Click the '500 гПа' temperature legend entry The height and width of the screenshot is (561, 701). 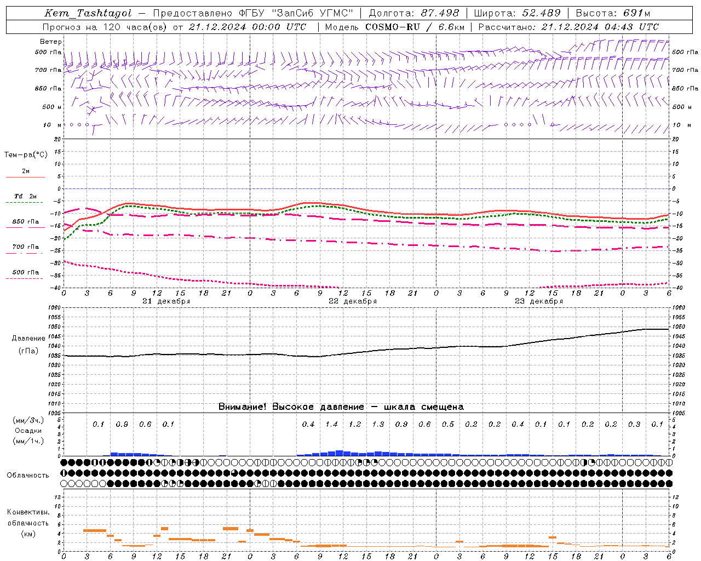point(26,272)
